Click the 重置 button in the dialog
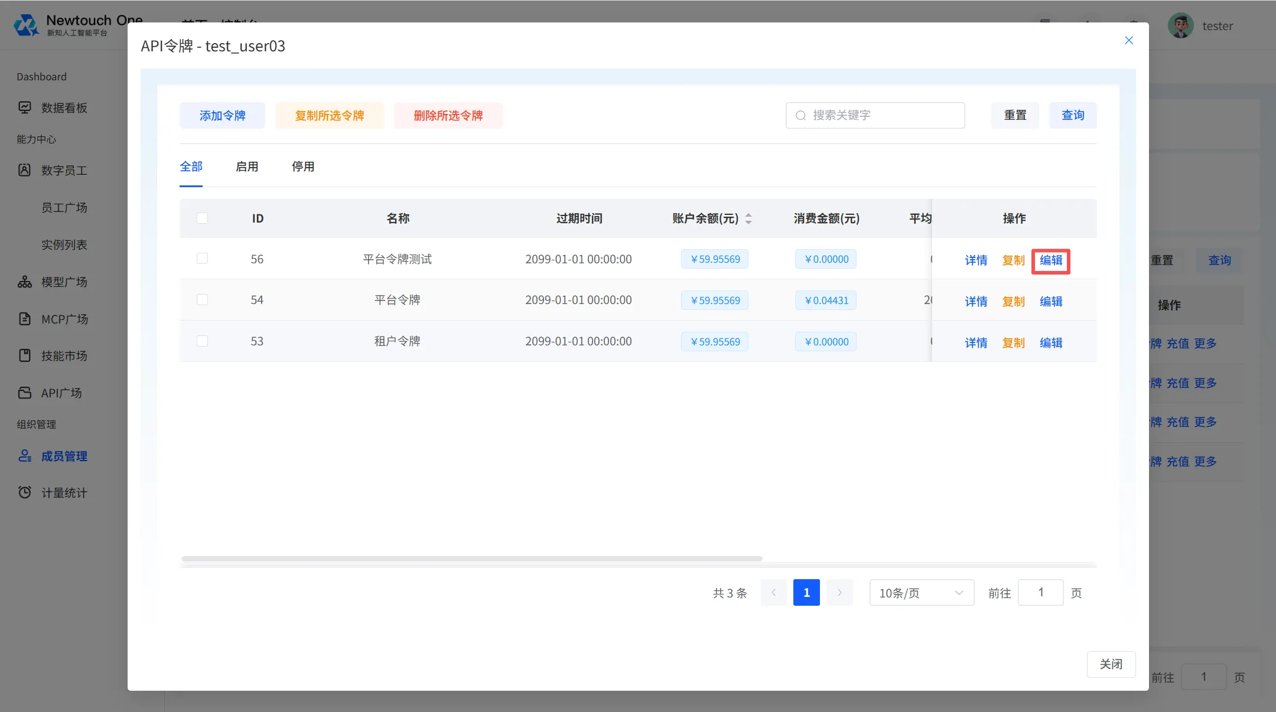Screen dimensions: 1276x712 pyautogui.click(x=1015, y=115)
